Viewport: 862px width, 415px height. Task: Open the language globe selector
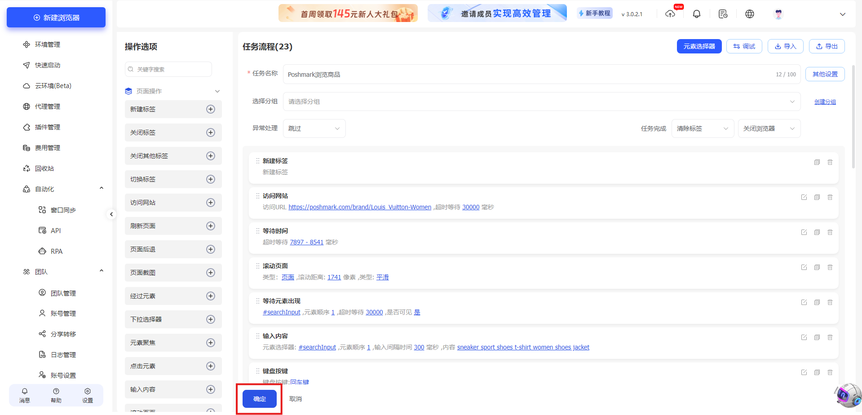pyautogui.click(x=750, y=14)
